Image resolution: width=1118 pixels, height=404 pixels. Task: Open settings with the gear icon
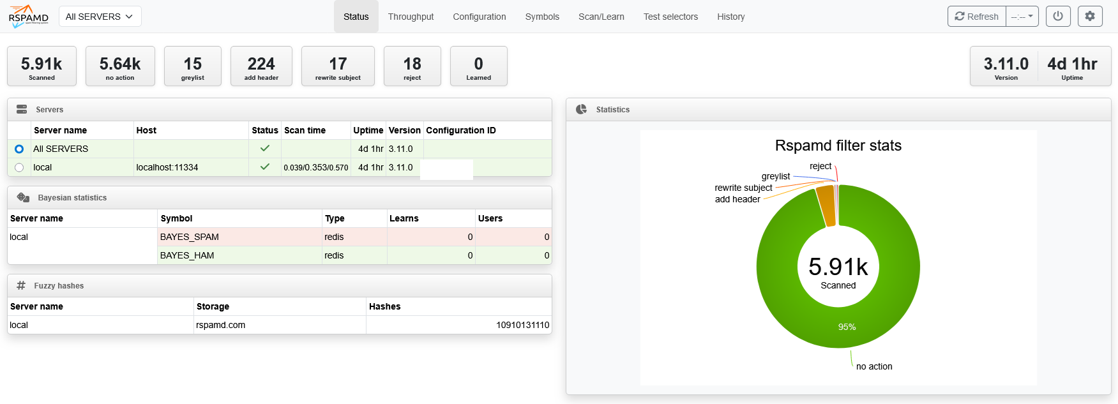click(x=1090, y=17)
